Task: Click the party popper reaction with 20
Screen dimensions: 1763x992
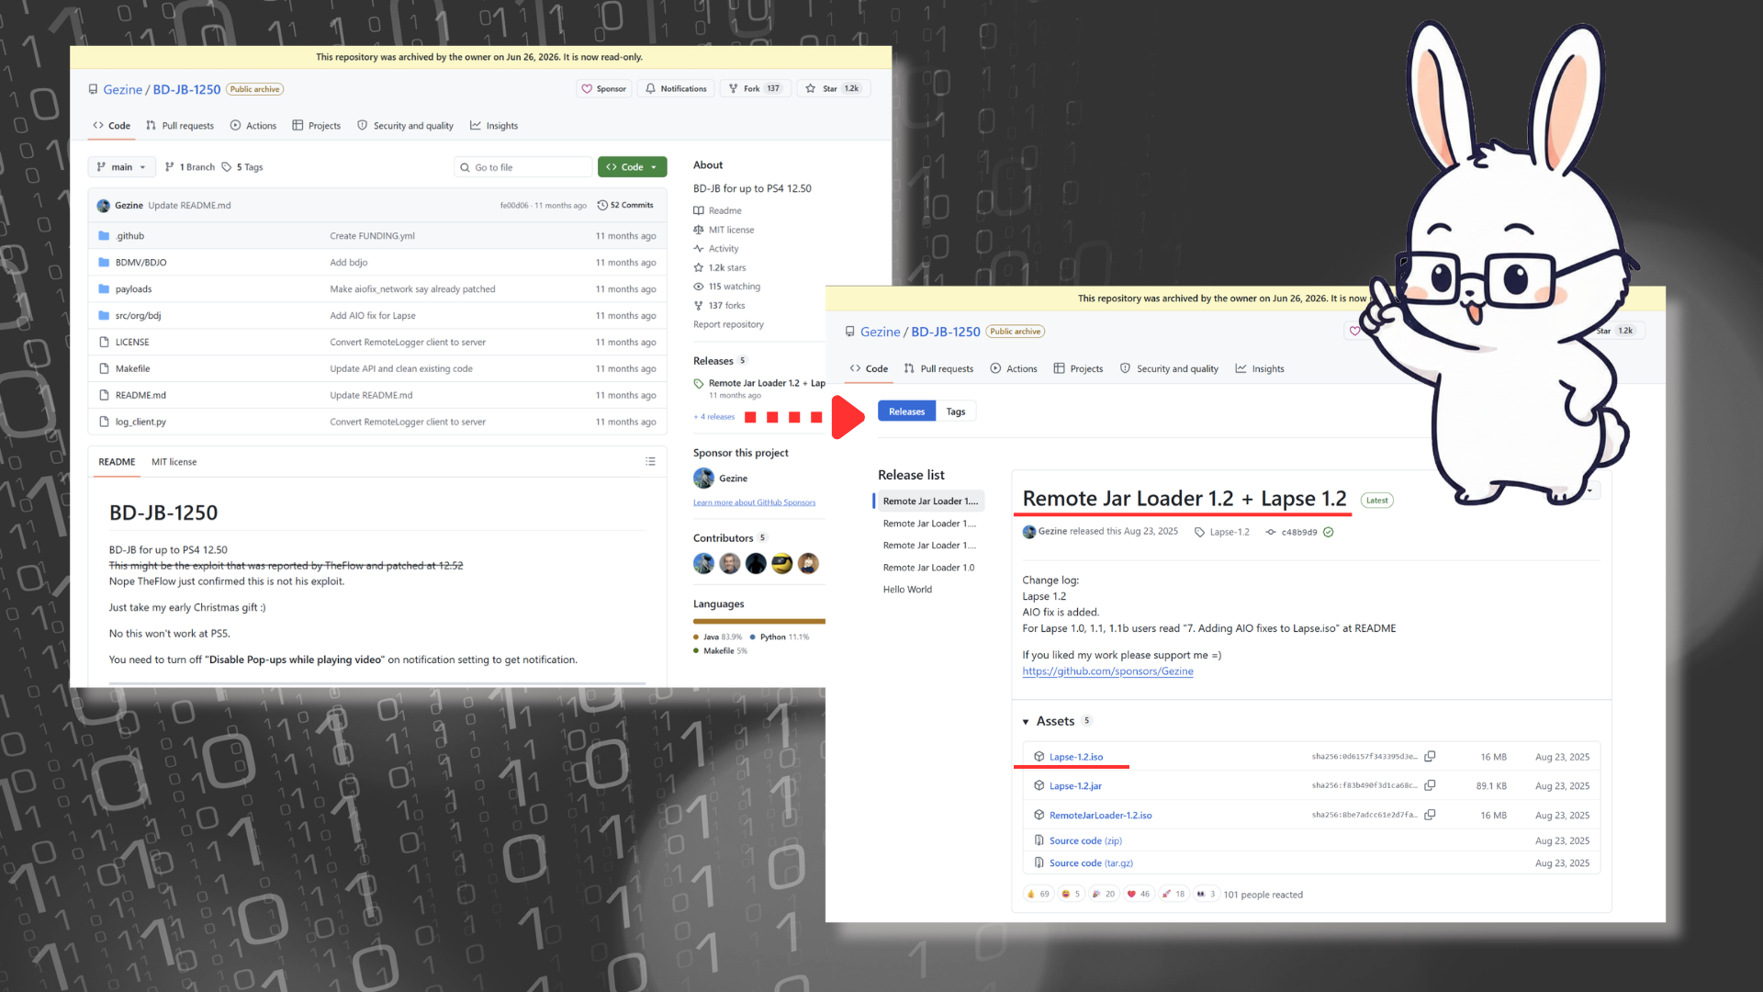Action: (x=1104, y=894)
